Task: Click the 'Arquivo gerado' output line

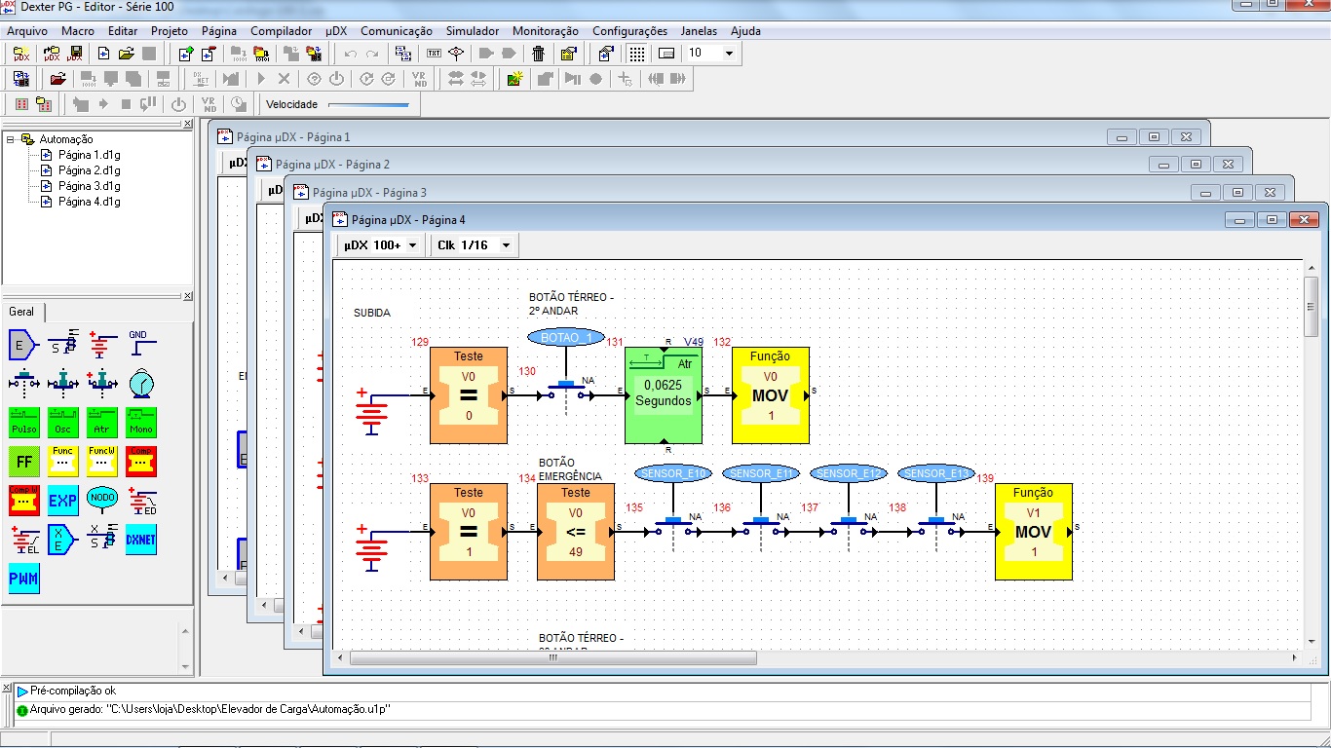Action: tap(209, 709)
